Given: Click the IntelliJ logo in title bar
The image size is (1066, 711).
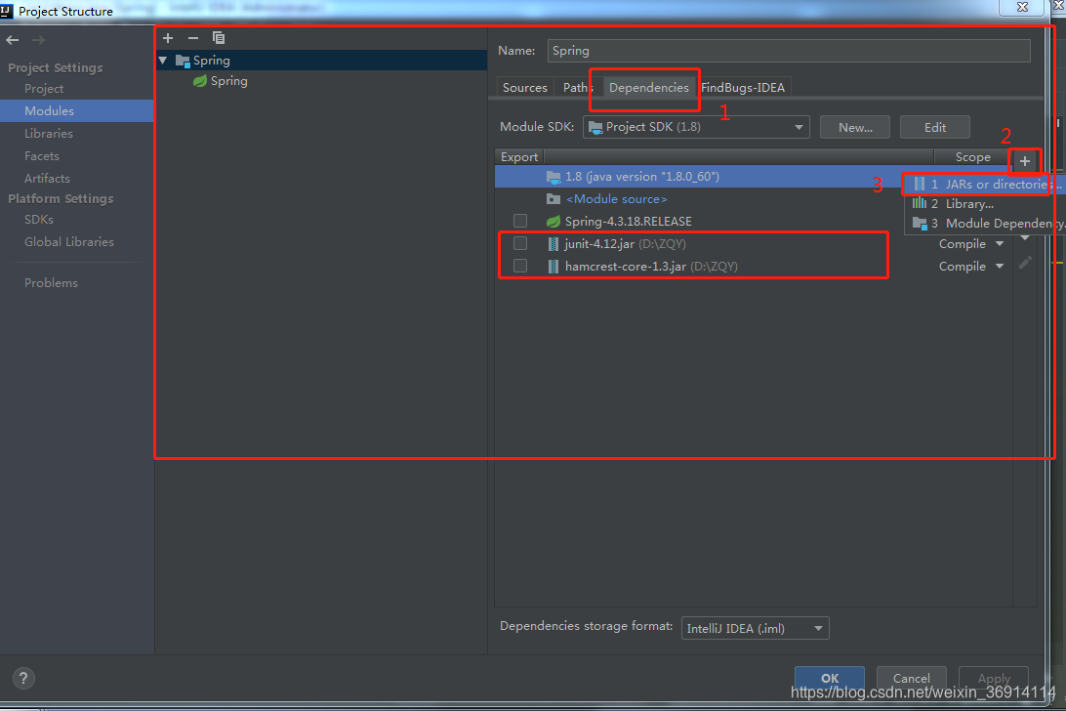Looking at the screenshot, I should [x=6, y=10].
